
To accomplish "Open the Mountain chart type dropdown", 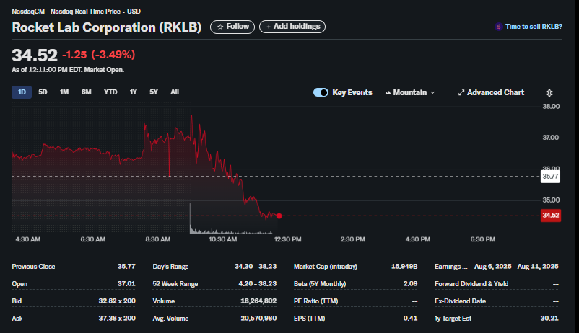I will [x=409, y=92].
